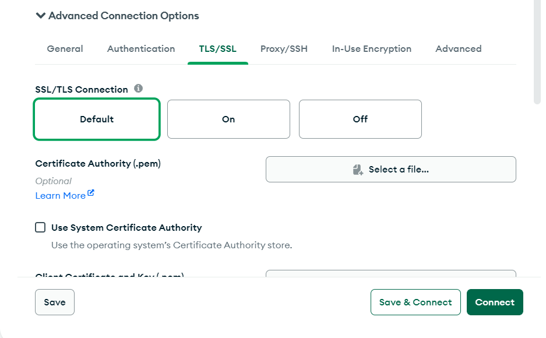The width and height of the screenshot is (546, 338).
Task: Go to the Proxy/SSH tab
Action: [284, 49]
